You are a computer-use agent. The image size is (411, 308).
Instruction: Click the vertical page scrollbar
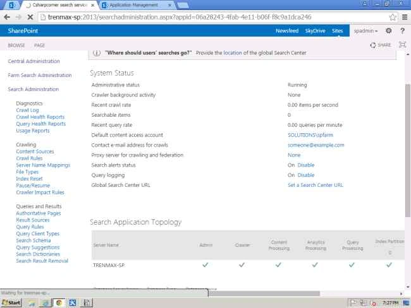click(x=408, y=150)
